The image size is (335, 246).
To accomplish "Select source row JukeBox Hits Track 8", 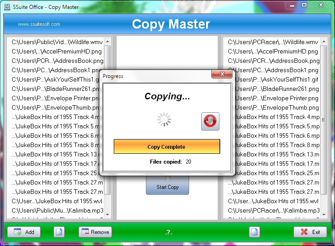I will click(x=56, y=145).
